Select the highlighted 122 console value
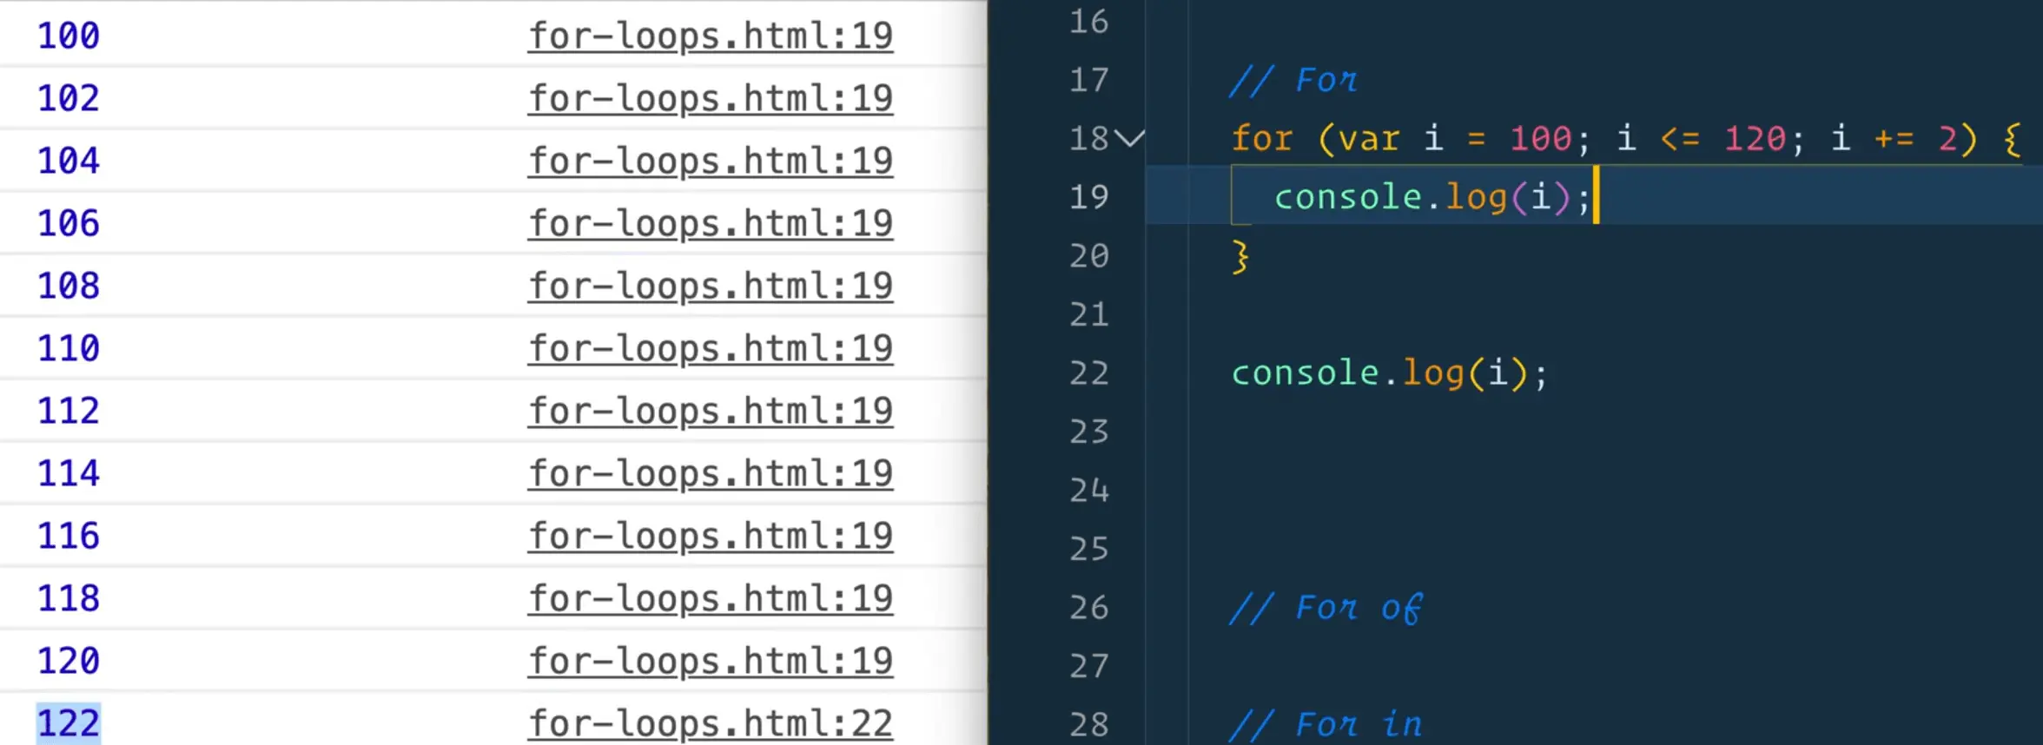 click(x=68, y=723)
